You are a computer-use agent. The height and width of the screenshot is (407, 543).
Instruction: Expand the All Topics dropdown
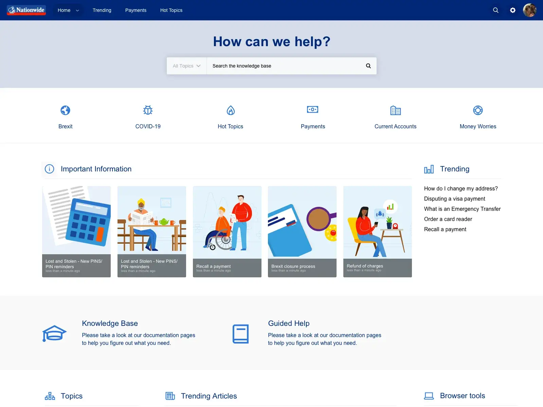(x=186, y=66)
